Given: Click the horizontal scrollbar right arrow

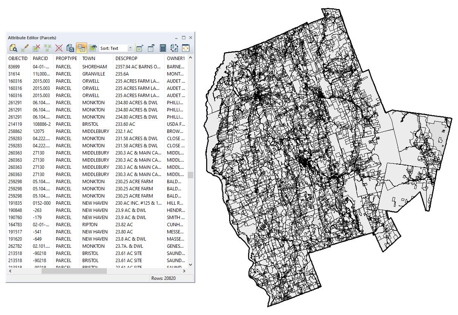Looking at the screenshot, I should tap(184, 271).
